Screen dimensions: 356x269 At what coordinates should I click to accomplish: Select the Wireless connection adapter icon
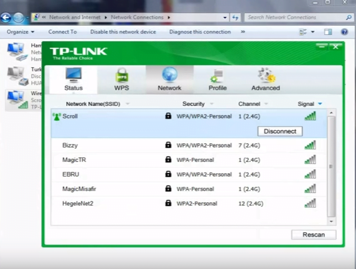pos(17,100)
